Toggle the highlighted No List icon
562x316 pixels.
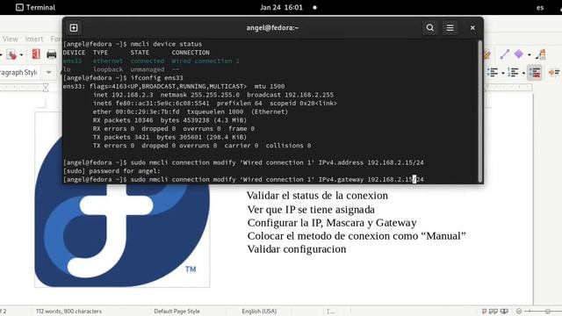(535, 73)
